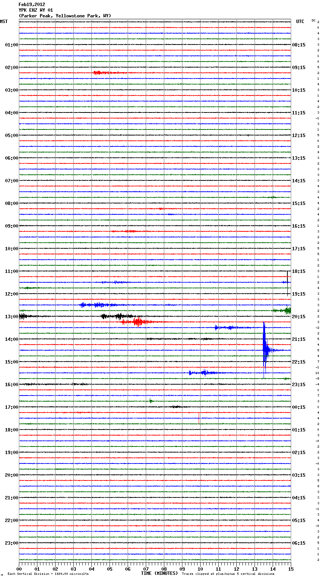
Task: Click the MST column header
Action: pos(4,22)
